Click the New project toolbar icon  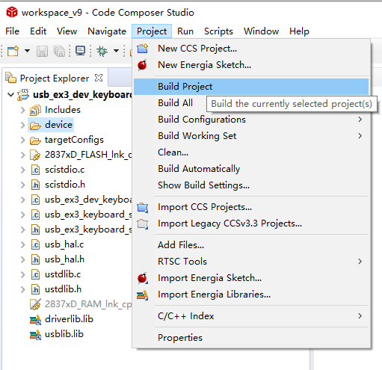(x=13, y=51)
